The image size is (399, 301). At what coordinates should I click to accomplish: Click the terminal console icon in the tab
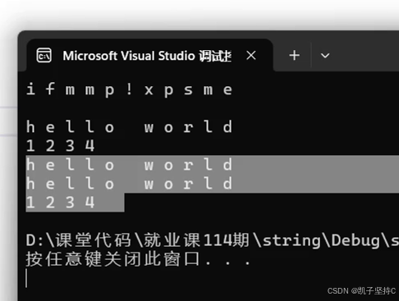[x=44, y=56]
